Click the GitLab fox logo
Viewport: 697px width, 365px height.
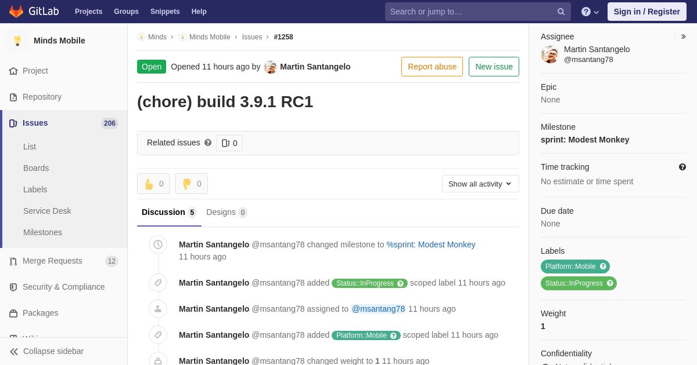16,12
